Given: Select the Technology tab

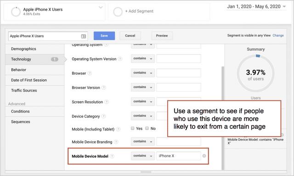Looking at the screenshot, I should (x=35, y=59).
